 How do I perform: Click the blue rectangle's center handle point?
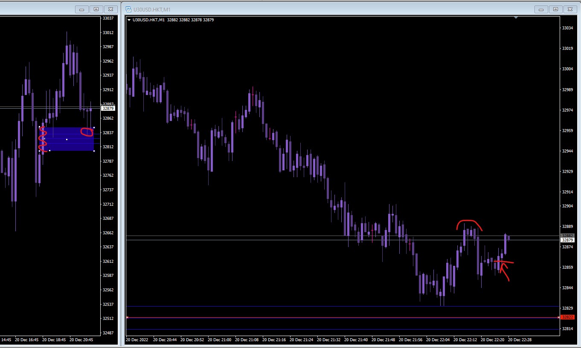tap(67, 139)
